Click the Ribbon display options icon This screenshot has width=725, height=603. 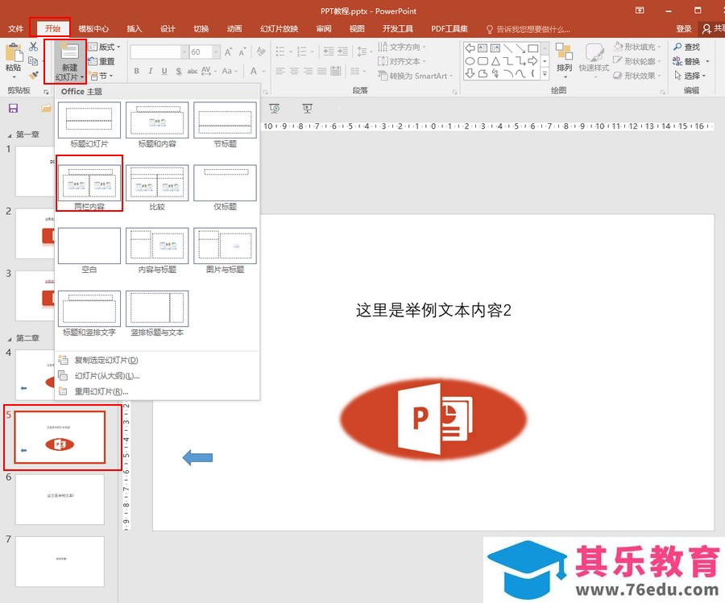tap(640, 10)
